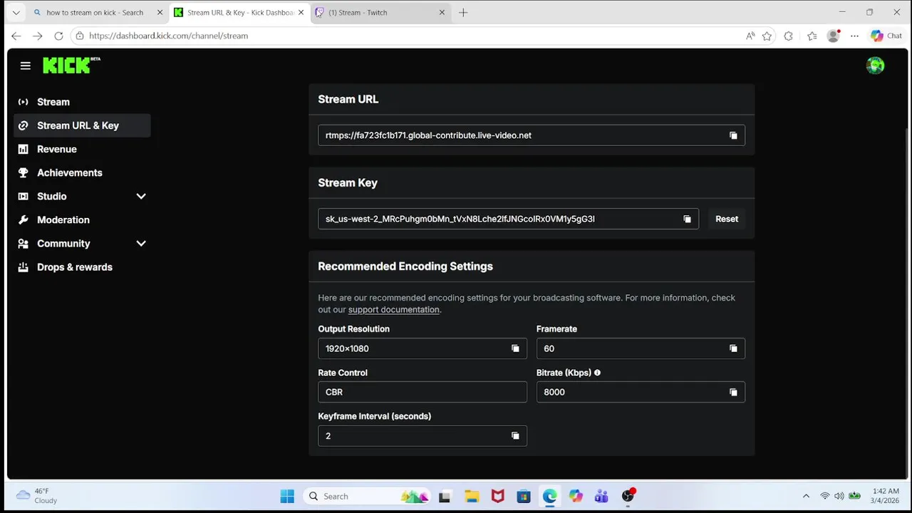Click the Keyframe Interval (seconds) label
The width and height of the screenshot is (912, 513).
[374, 416]
